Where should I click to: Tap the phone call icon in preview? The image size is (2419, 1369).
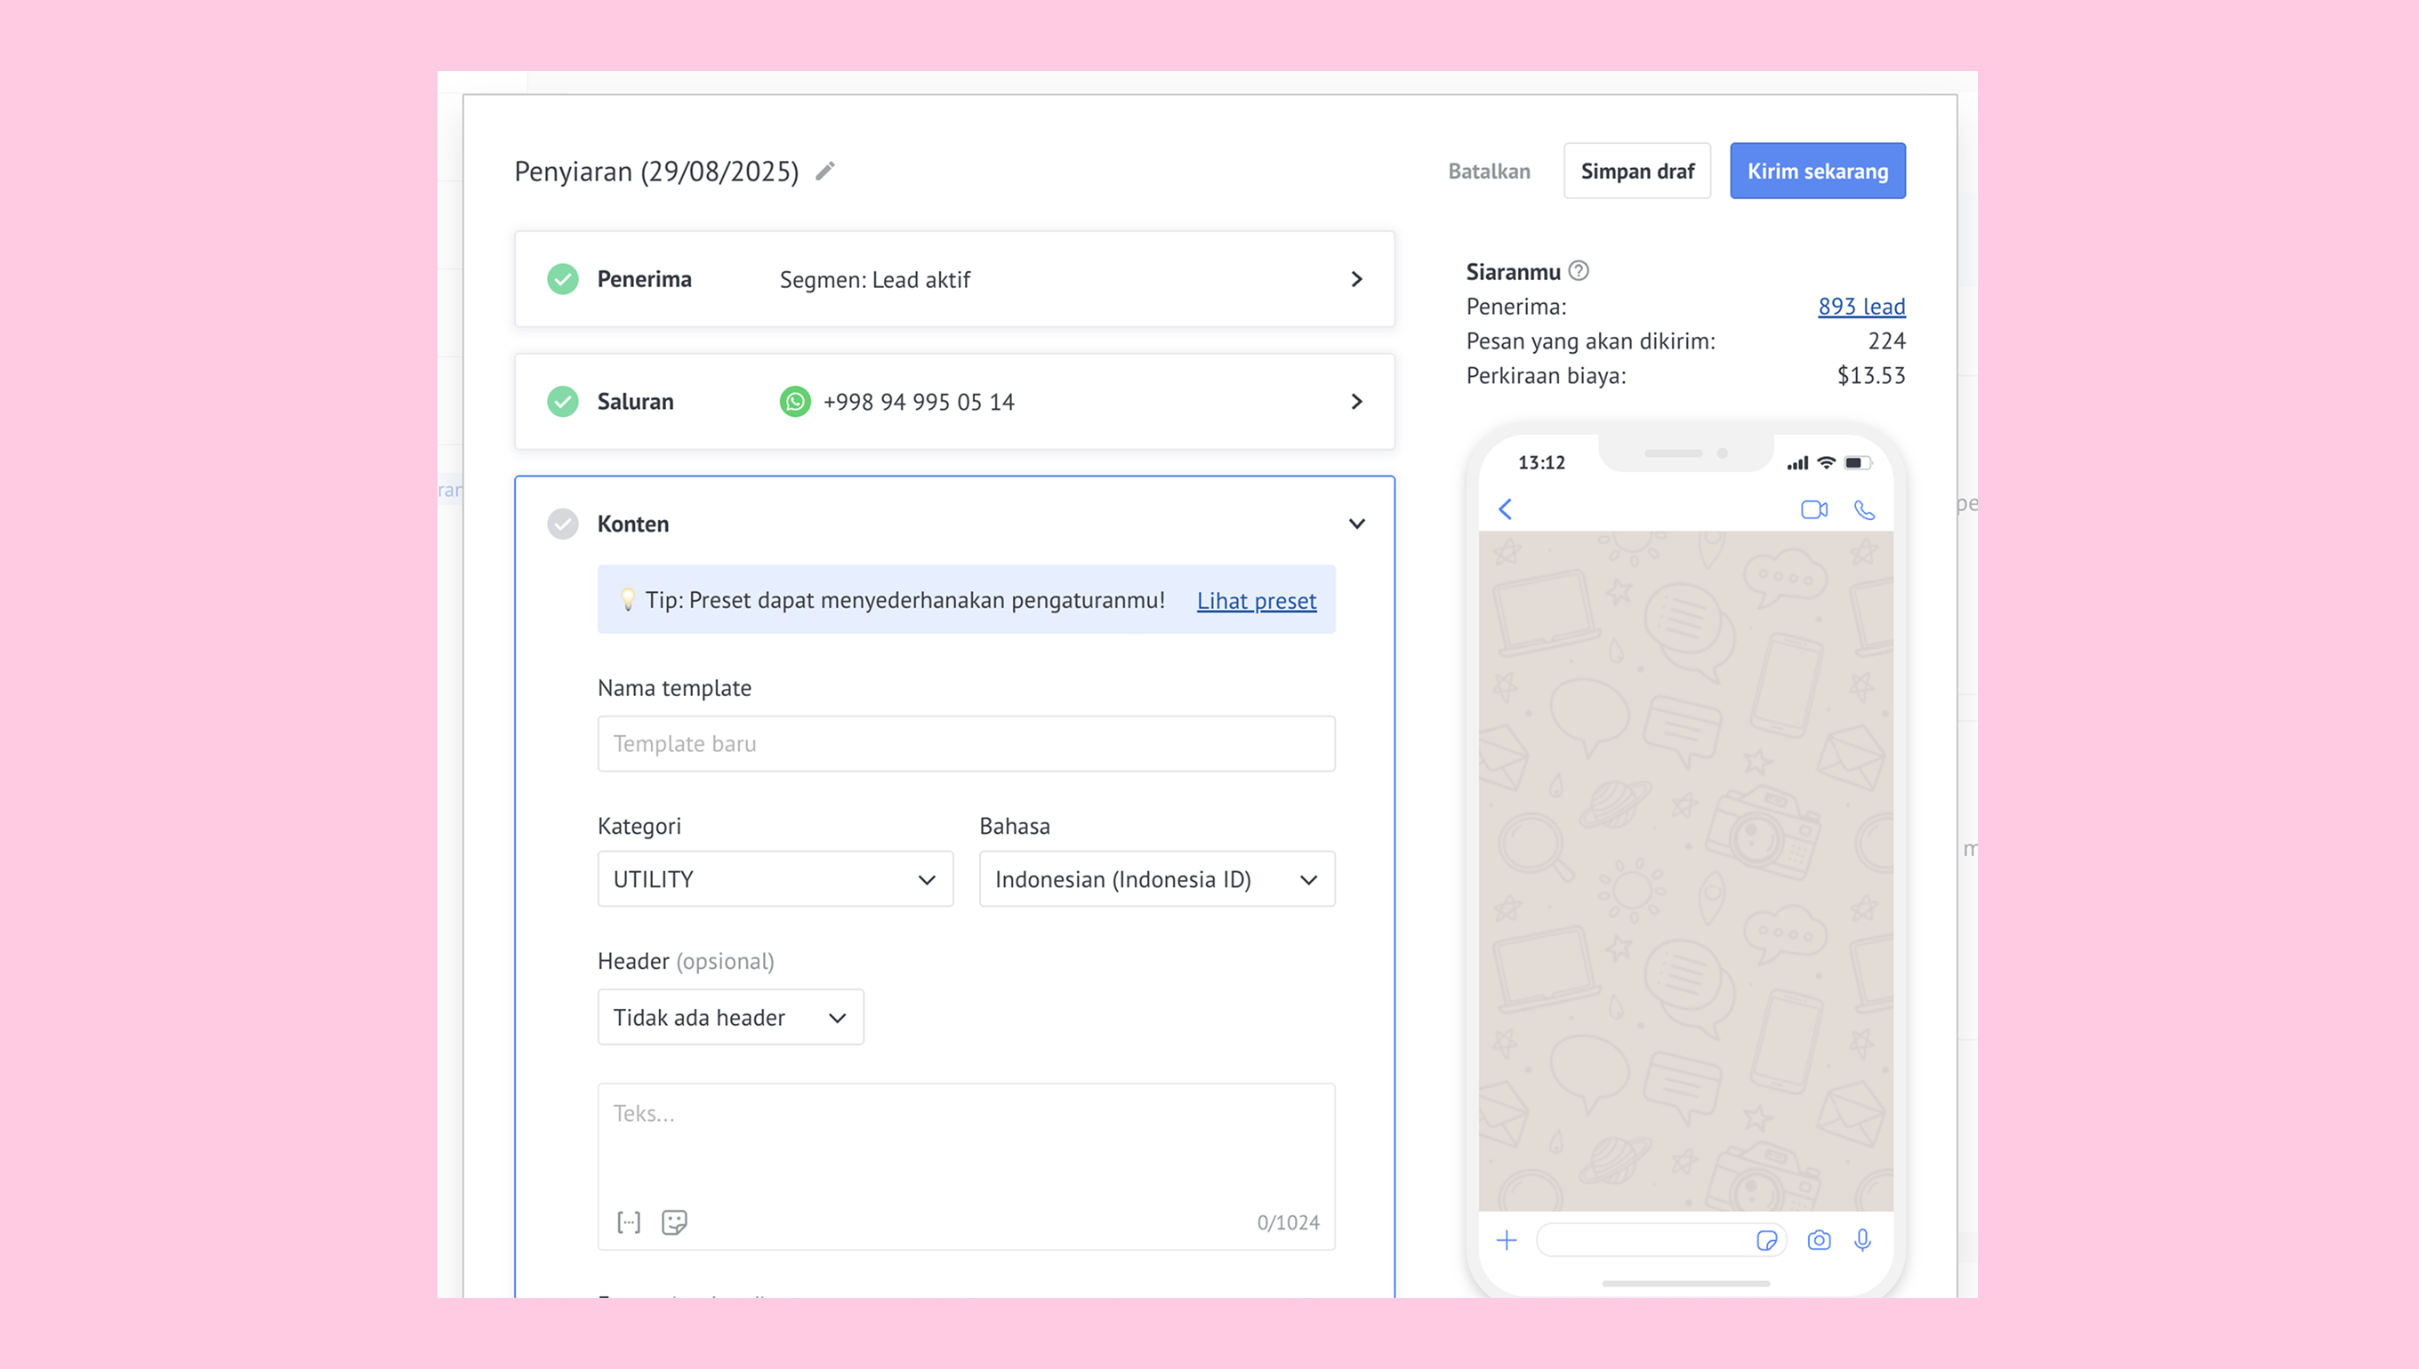click(x=1863, y=508)
